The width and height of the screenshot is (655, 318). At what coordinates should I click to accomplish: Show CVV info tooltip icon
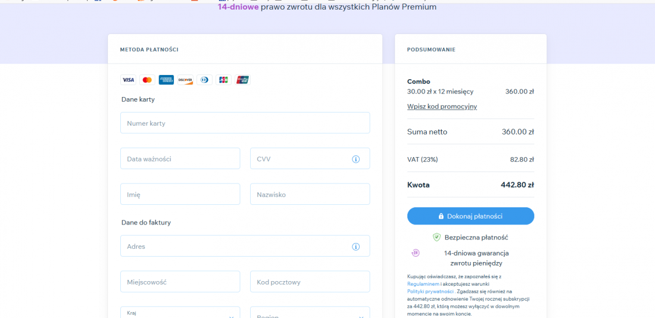click(356, 159)
